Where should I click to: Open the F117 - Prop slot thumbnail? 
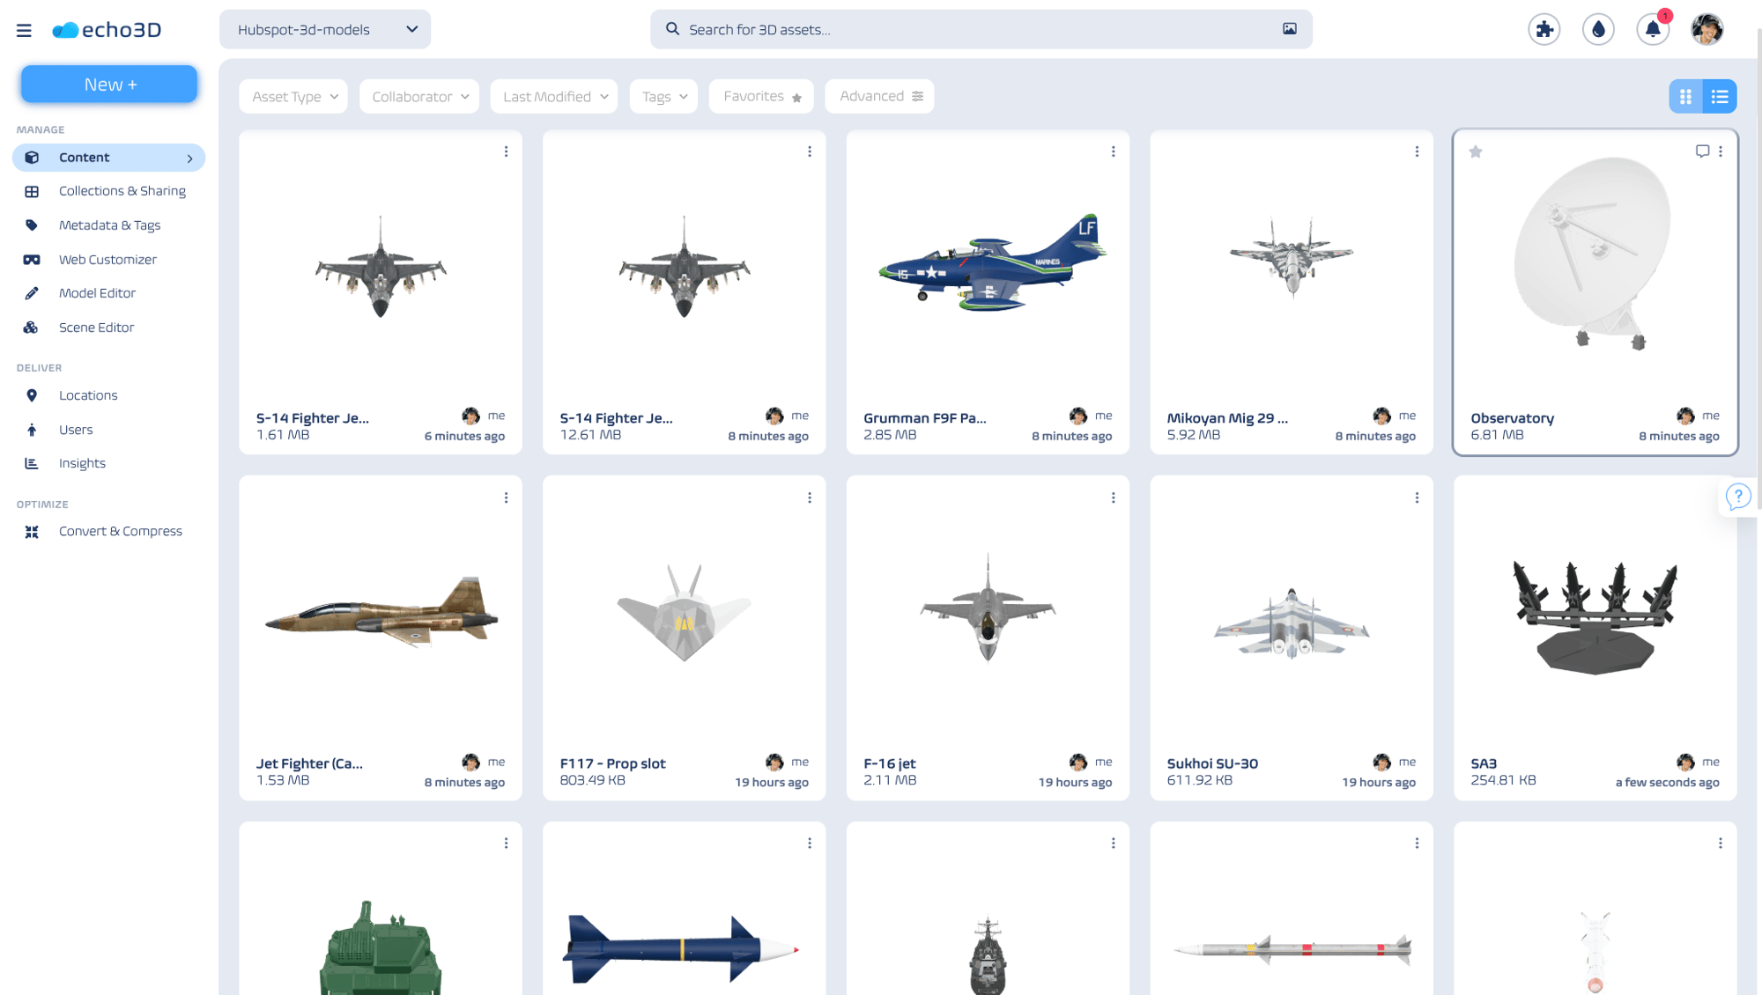[685, 612]
